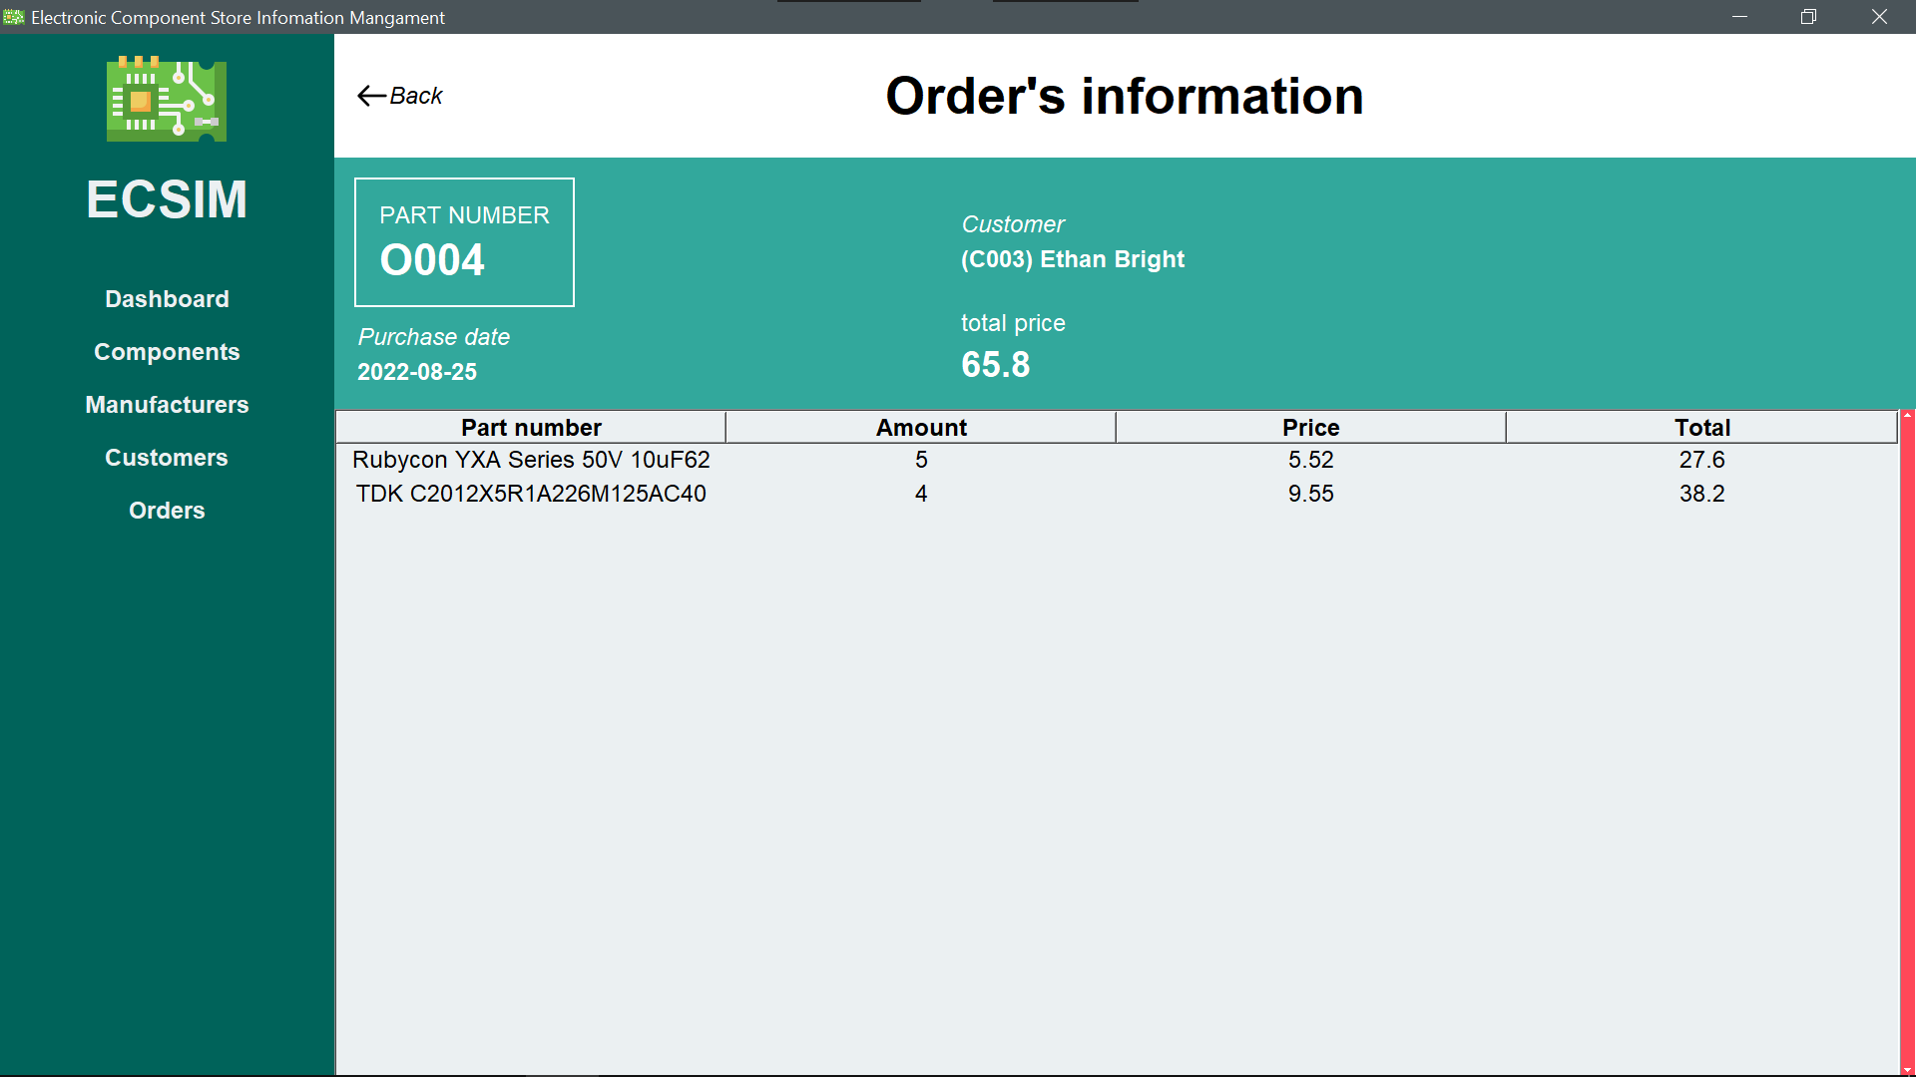Click the Amount column header
1916x1077 pixels.
coord(921,428)
